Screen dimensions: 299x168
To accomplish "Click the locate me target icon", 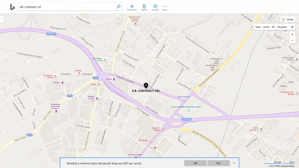I will coord(292,27).
